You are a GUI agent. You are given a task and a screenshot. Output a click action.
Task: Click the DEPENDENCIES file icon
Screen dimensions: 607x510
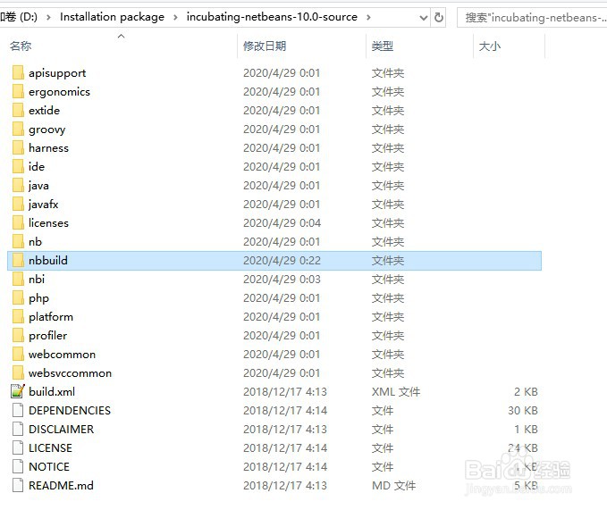18,410
